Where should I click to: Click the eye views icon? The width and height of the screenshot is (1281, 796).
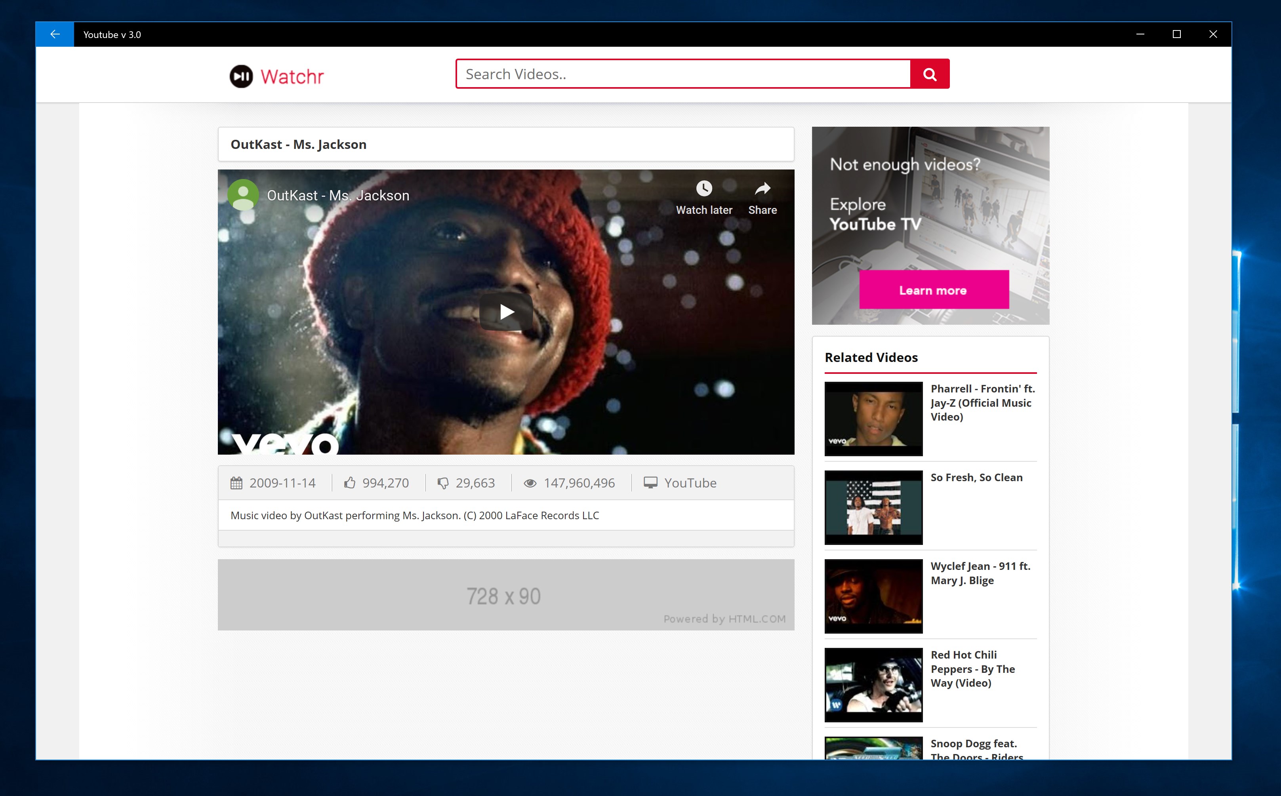pos(530,483)
